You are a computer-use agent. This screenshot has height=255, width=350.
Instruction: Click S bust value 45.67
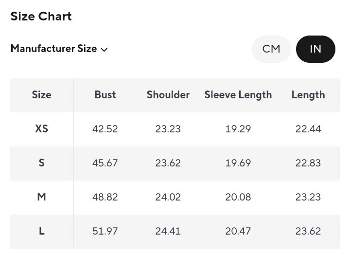coord(105,163)
